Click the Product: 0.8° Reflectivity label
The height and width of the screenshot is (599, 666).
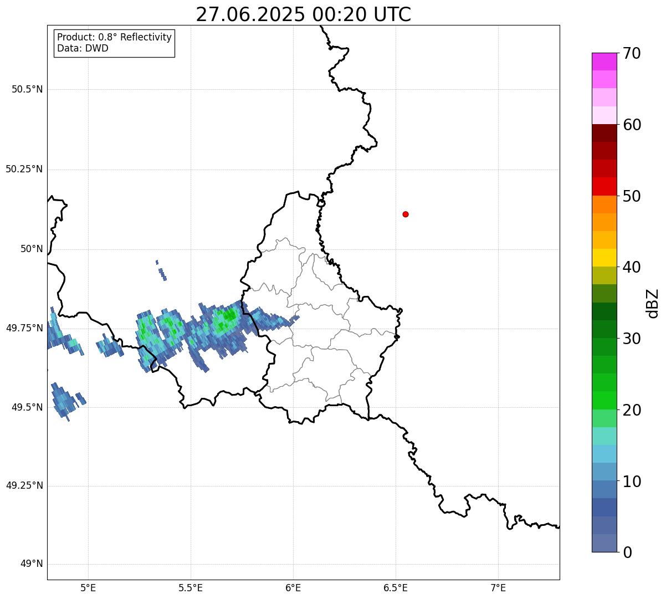coord(115,37)
